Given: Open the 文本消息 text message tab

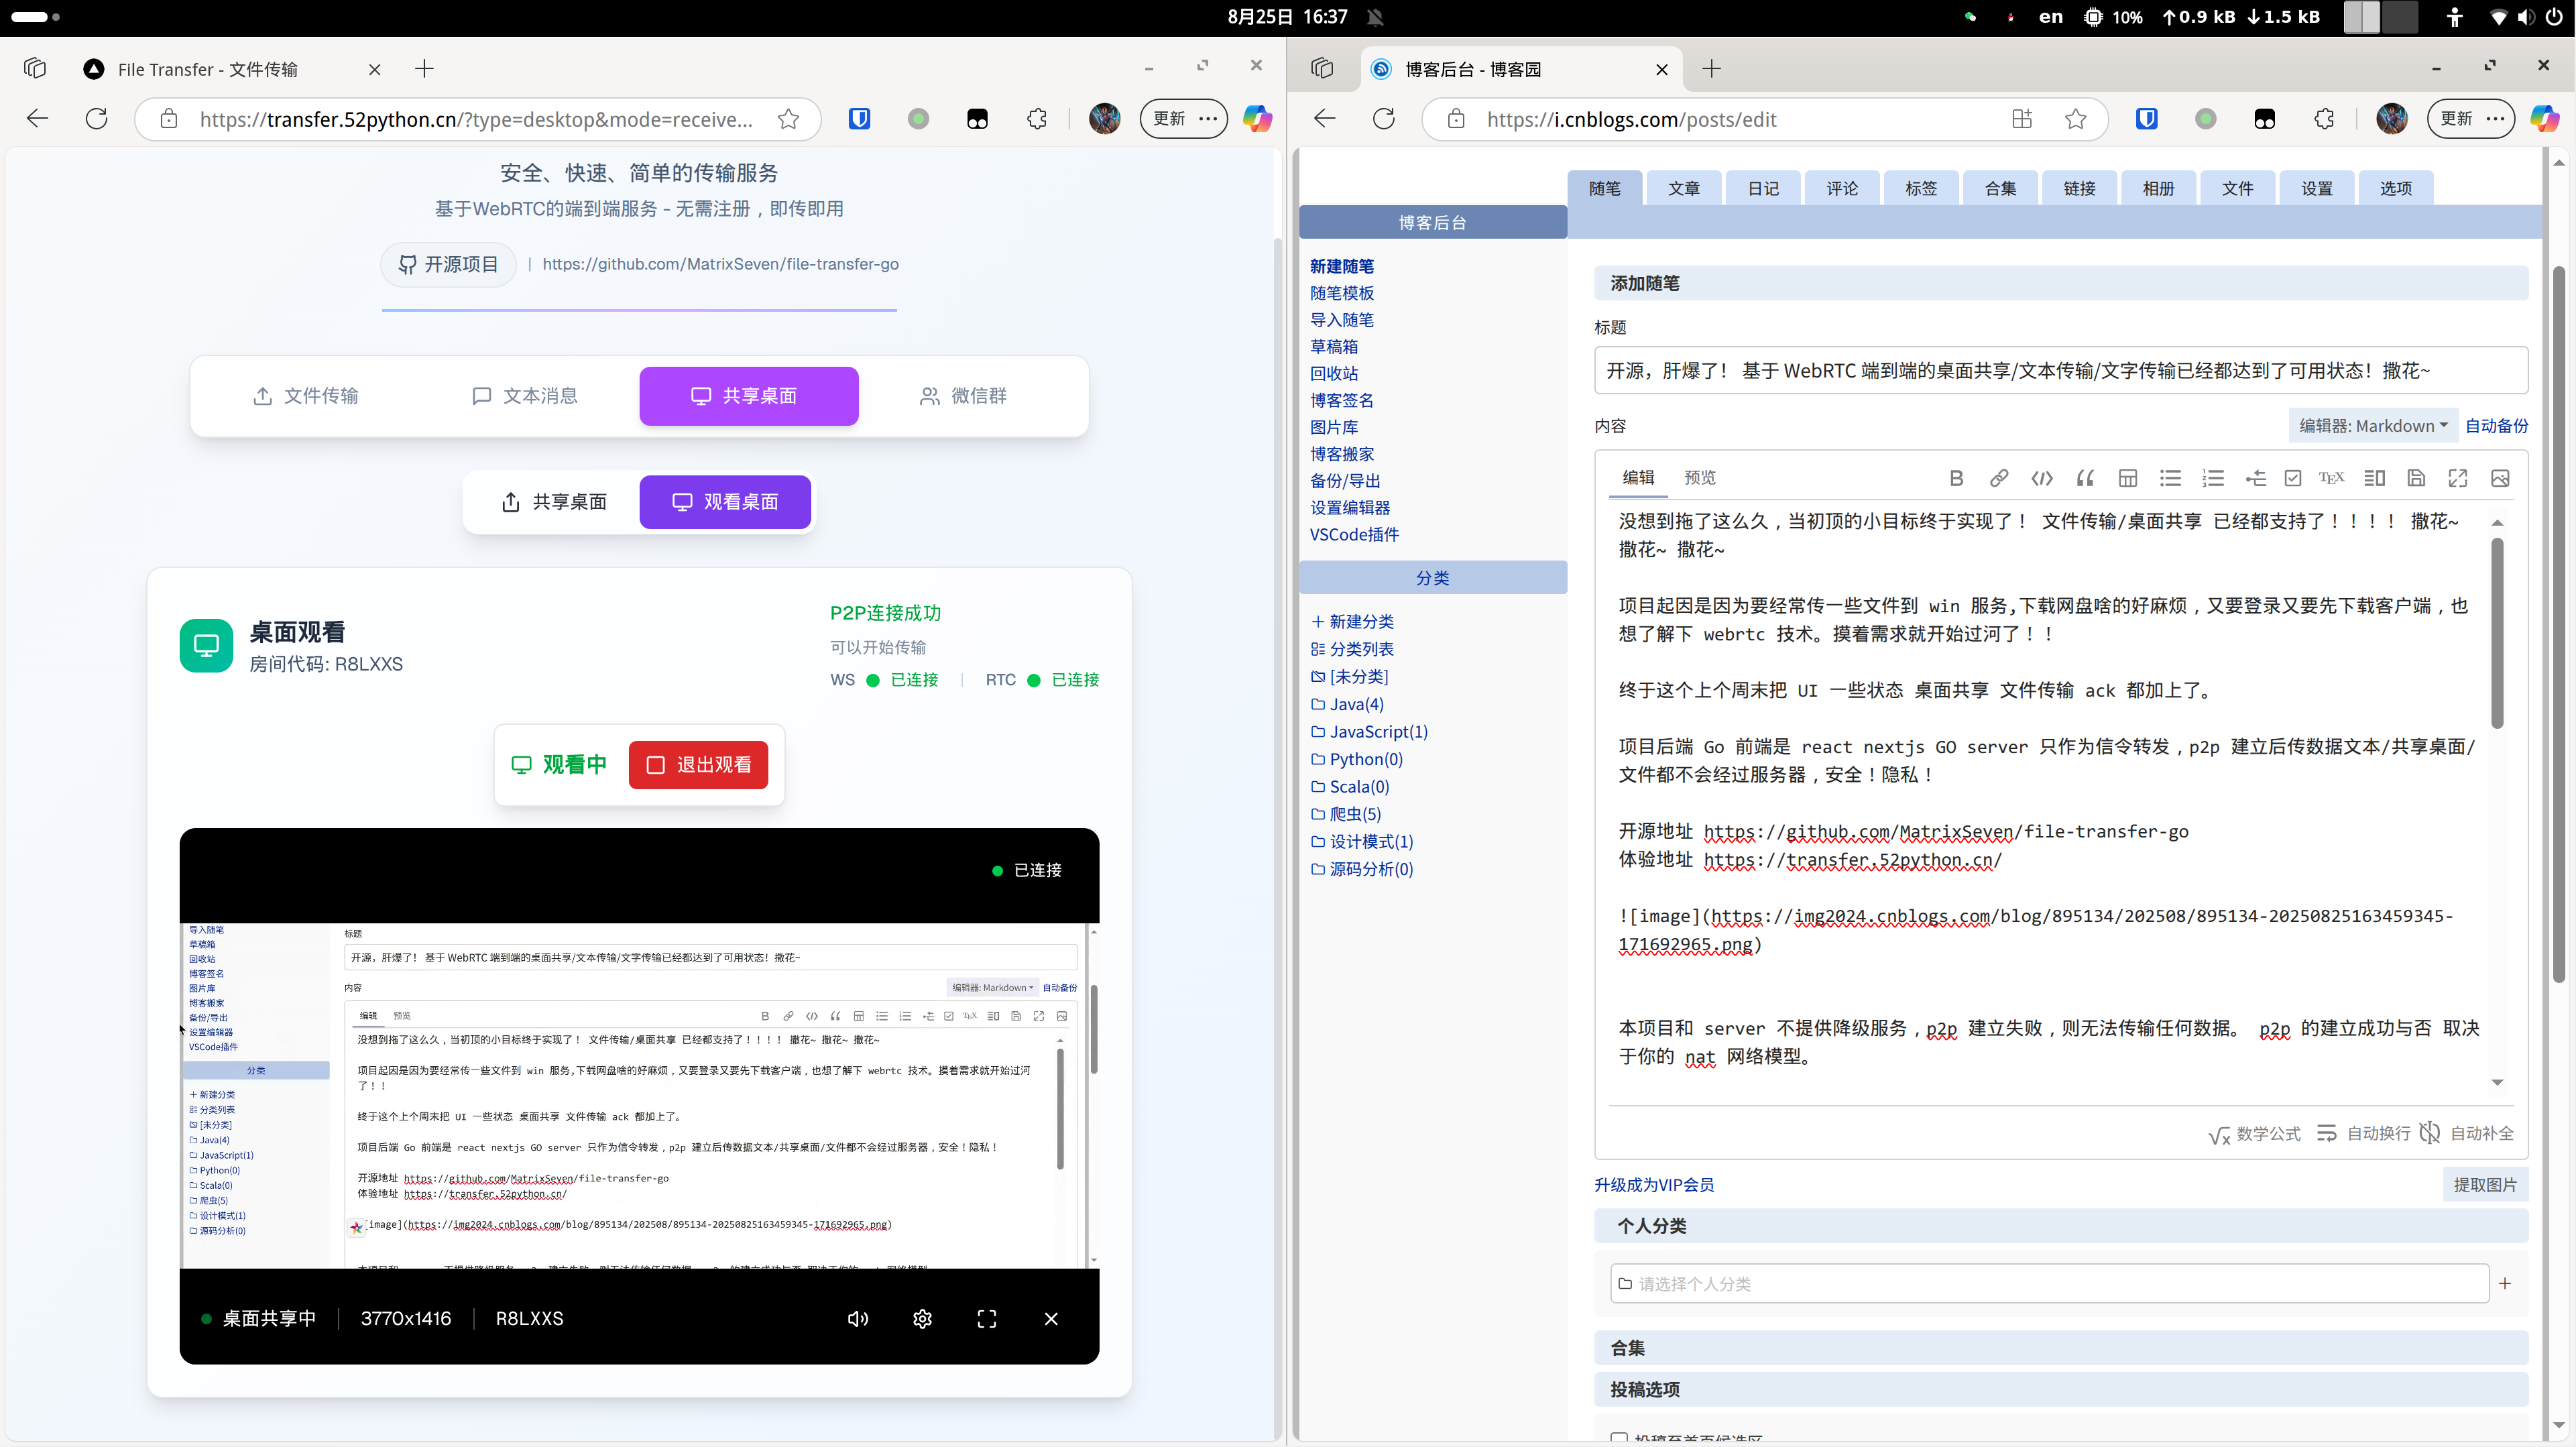Looking at the screenshot, I should [x=525, y=396].
